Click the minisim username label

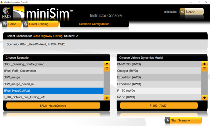click(x=170, y=12)
